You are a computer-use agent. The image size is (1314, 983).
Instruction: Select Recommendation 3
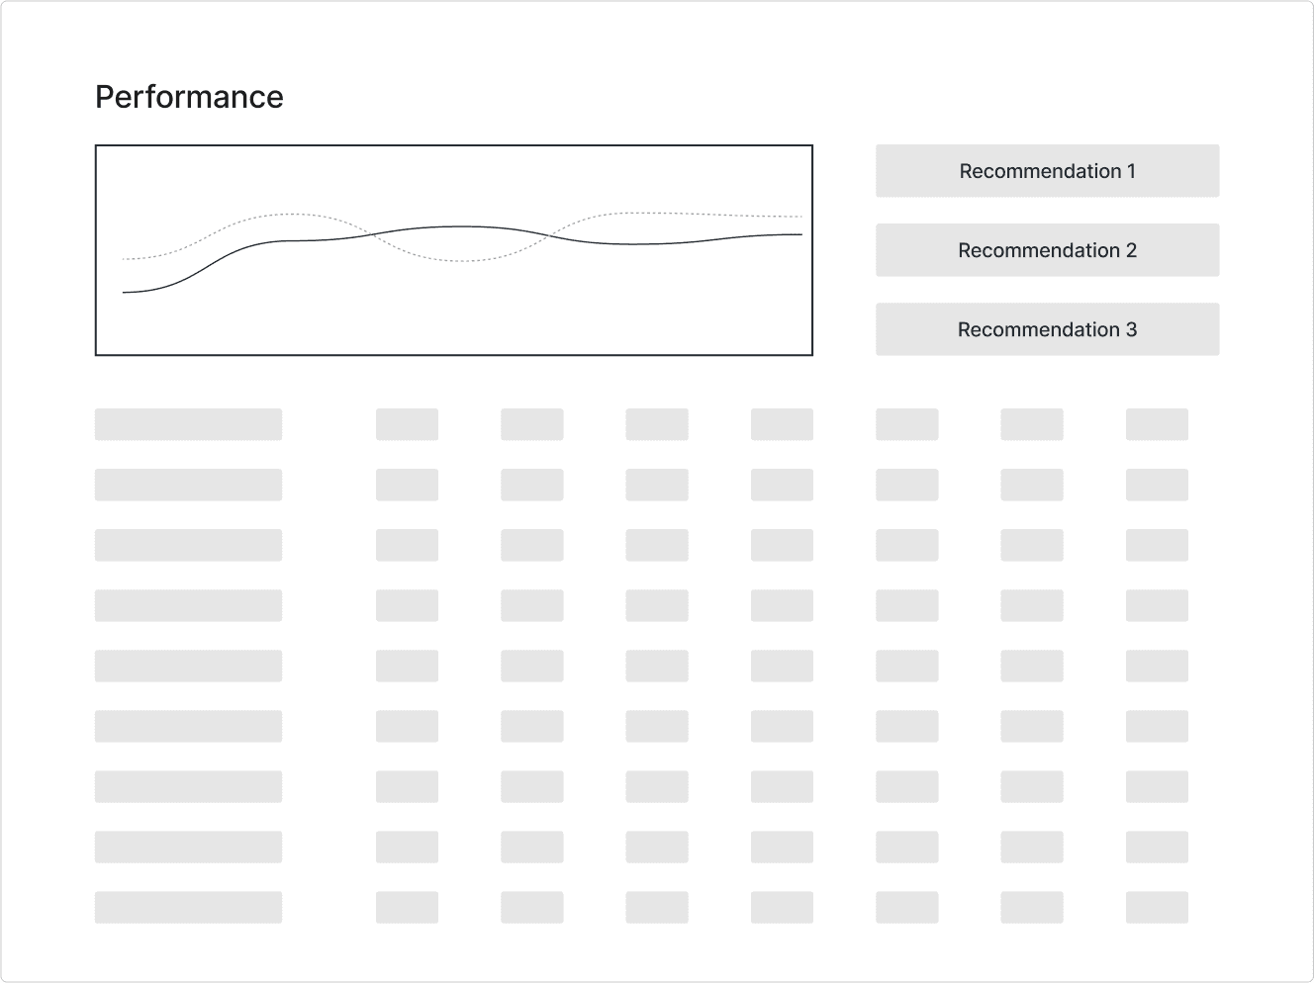[x=1047, y=329]
